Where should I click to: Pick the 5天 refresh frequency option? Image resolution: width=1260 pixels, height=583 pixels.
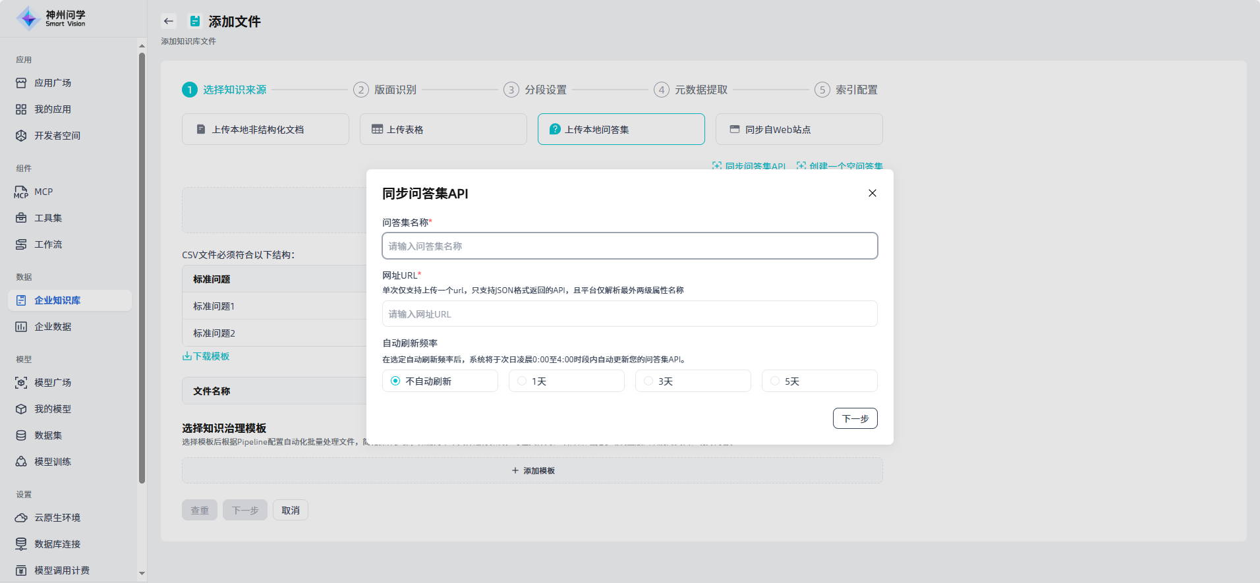[775, 381]
